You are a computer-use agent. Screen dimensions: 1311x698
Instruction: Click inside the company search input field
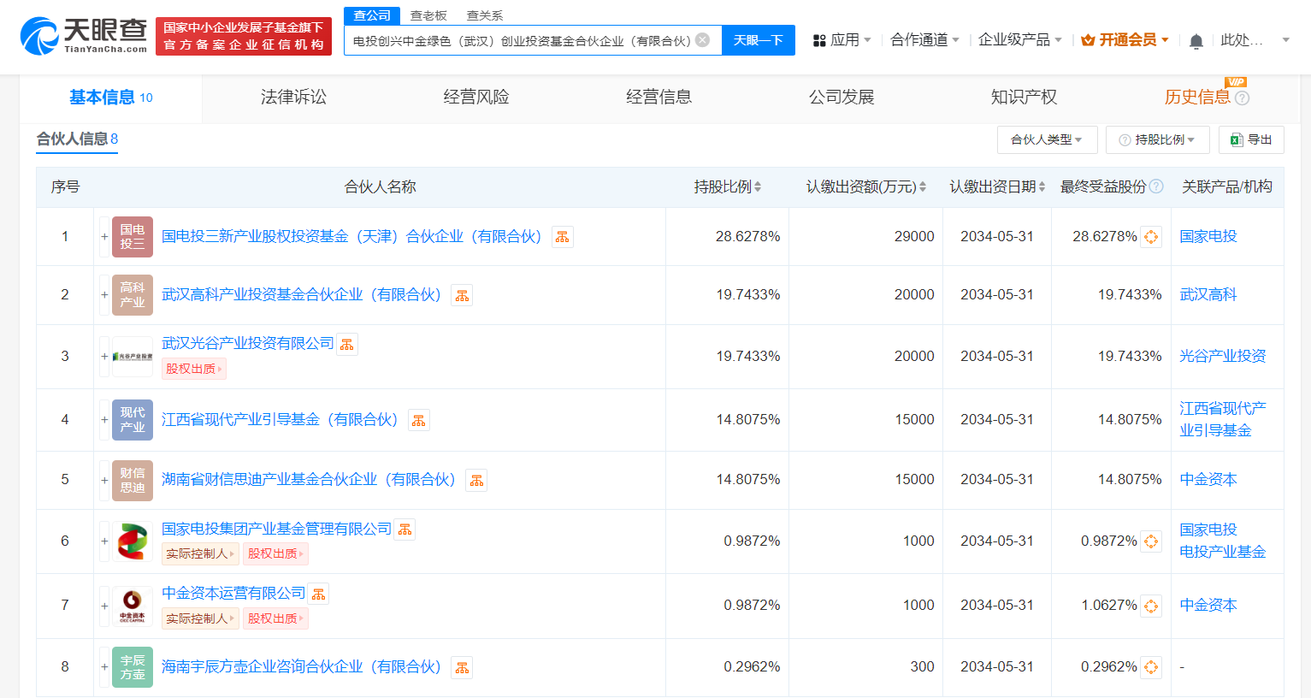pos(522,39)
